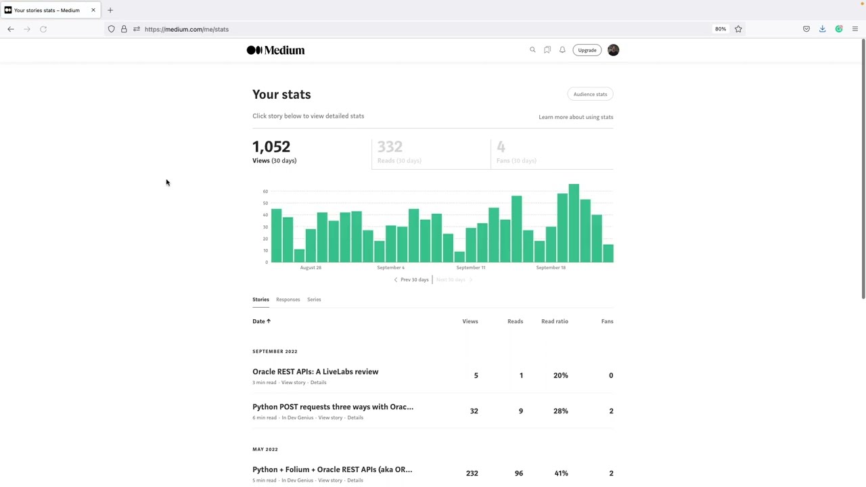Click the browser back arrow
This screenshot has width=866, height=487.
pos(11,29)
